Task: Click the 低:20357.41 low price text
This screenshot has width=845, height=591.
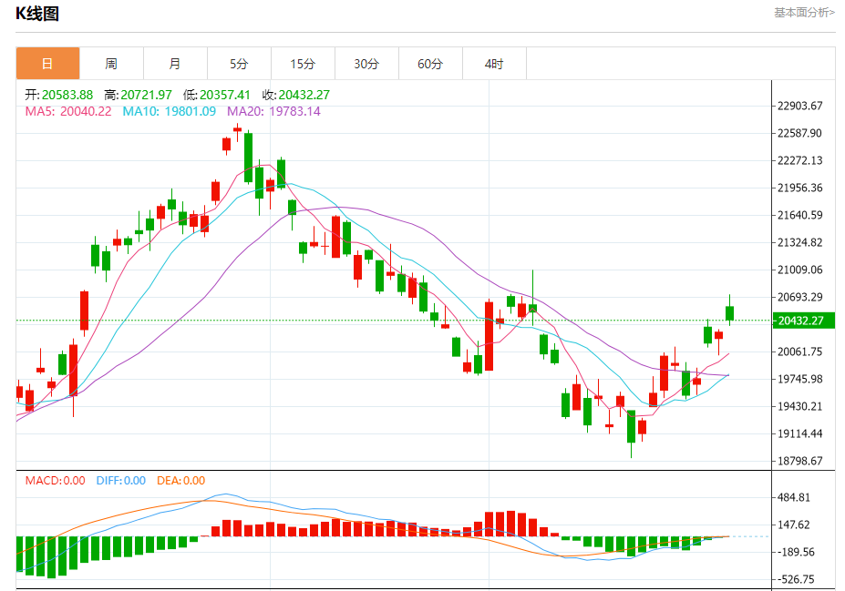Action: pyautogui.click(x=217, y=95)
